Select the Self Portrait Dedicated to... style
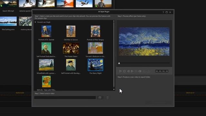This screenshot has width=206, height=116. tap(46, 48)
